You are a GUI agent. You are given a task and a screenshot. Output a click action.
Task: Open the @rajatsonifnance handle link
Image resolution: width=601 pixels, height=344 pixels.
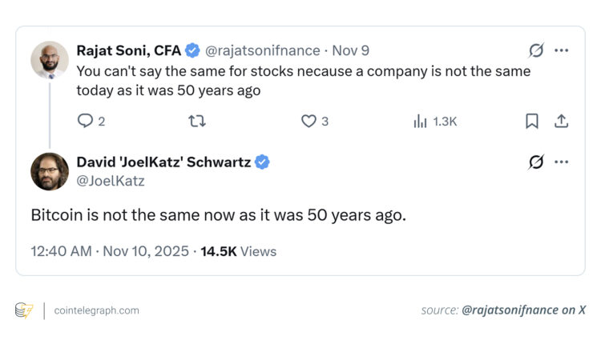click(264, 50)
